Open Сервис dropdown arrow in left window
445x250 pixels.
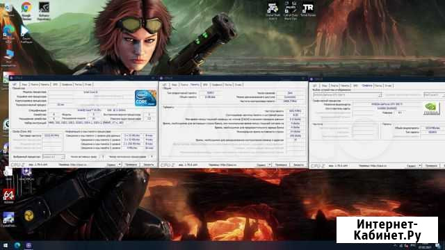pyautogui.click(x=120, y=165)
